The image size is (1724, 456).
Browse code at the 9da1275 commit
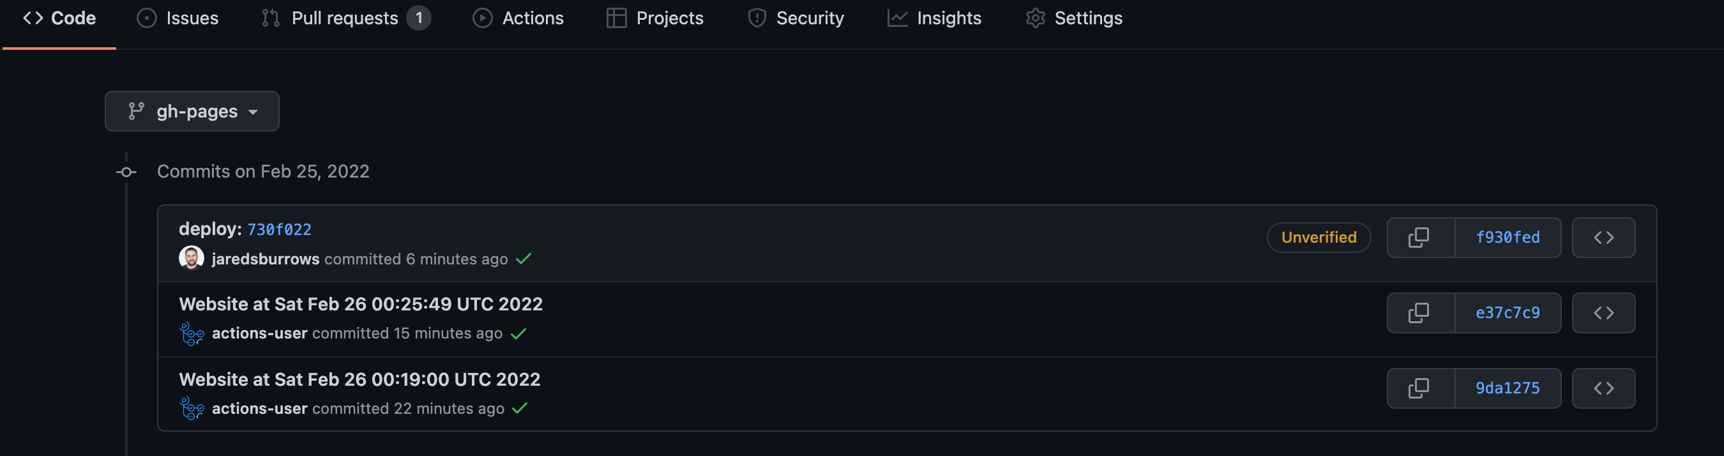click(1603, 388)
